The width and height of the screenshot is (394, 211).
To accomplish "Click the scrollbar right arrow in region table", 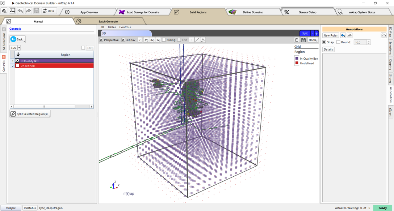I will pos(92,107).
